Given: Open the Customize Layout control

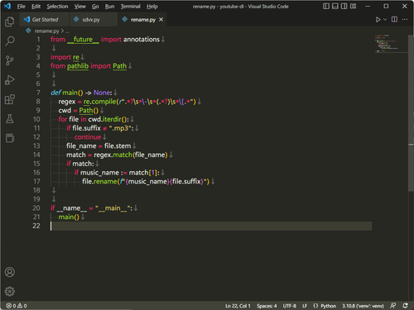Looking at the screenshot, I should [354, 6].
